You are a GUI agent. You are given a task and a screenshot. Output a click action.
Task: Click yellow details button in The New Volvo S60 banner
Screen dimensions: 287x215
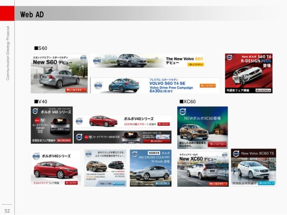point(196,65)
